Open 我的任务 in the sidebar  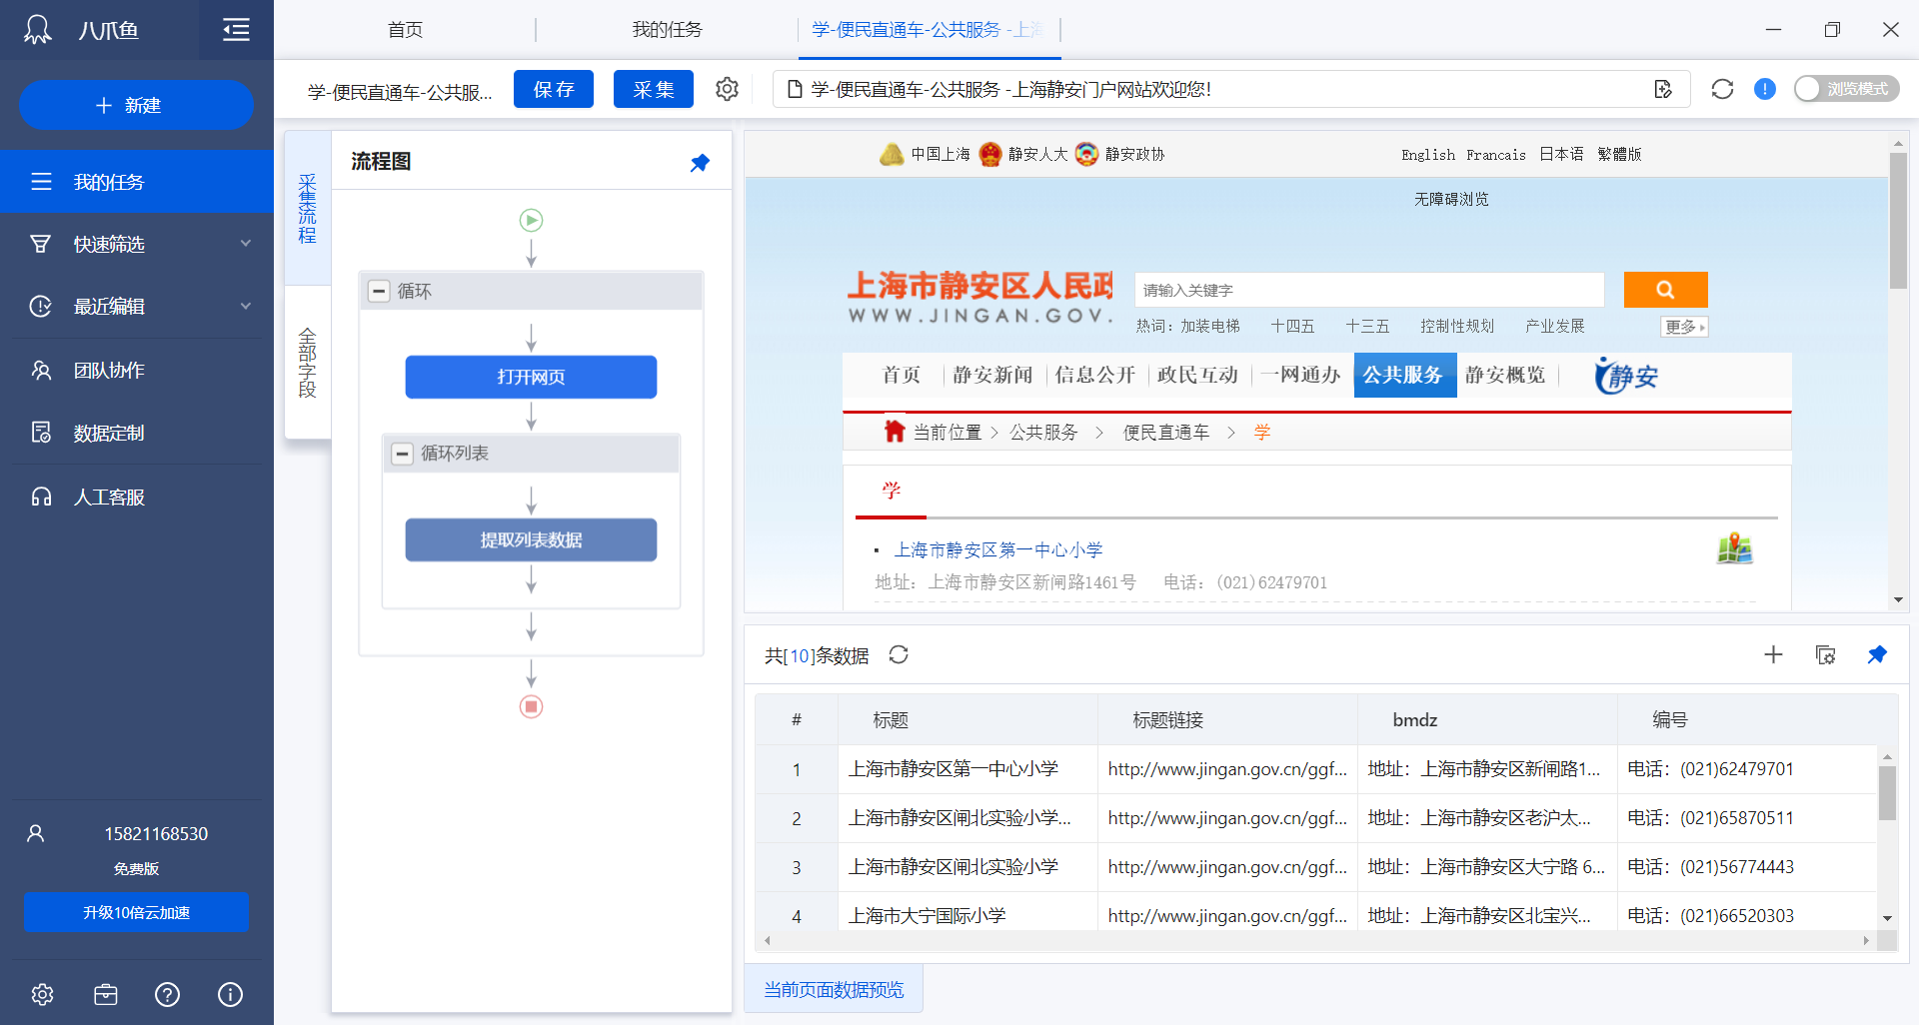pyautogui.click(x=137, y=182)
